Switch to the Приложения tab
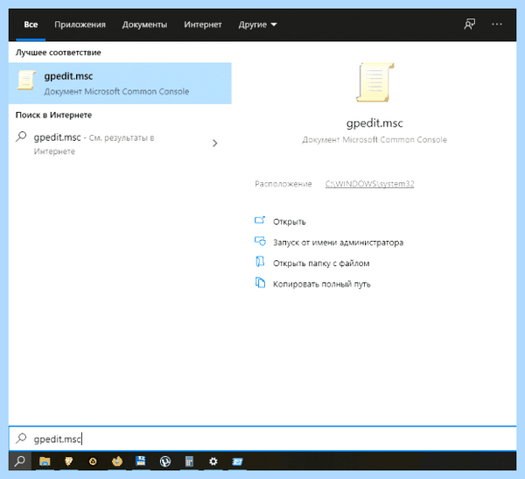This screenshot has width=525, height=479. click(x=80, y=25)
